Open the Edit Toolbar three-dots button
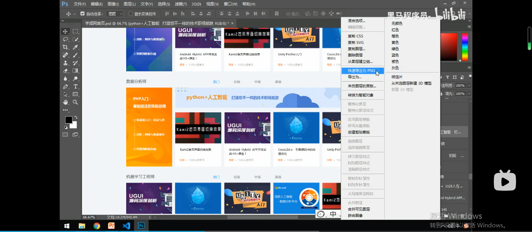 [65, 110]
